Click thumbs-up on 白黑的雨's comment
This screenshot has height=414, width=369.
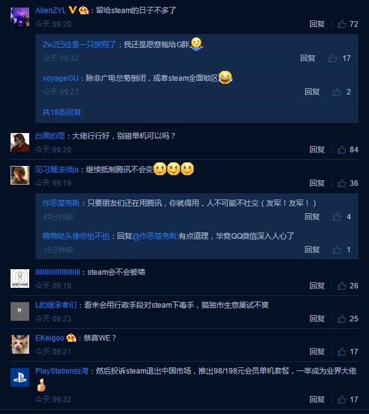342,150
